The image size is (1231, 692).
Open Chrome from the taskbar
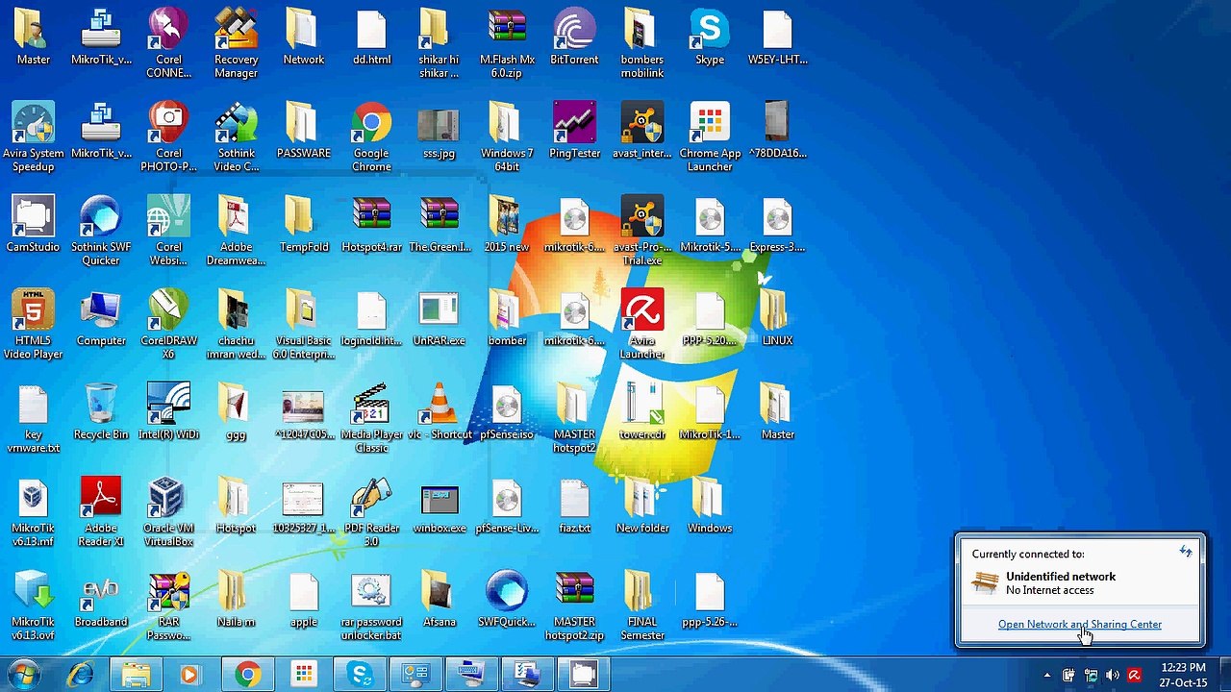pyautogui.click(x=247, y=675)
